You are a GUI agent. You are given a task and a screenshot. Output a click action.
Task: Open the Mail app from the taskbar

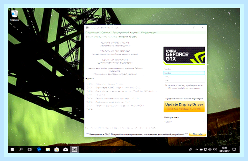(66, 149)
